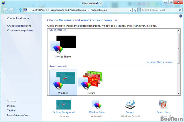Click the Window Color text link
184x122 pixels.
pos(97,112)
